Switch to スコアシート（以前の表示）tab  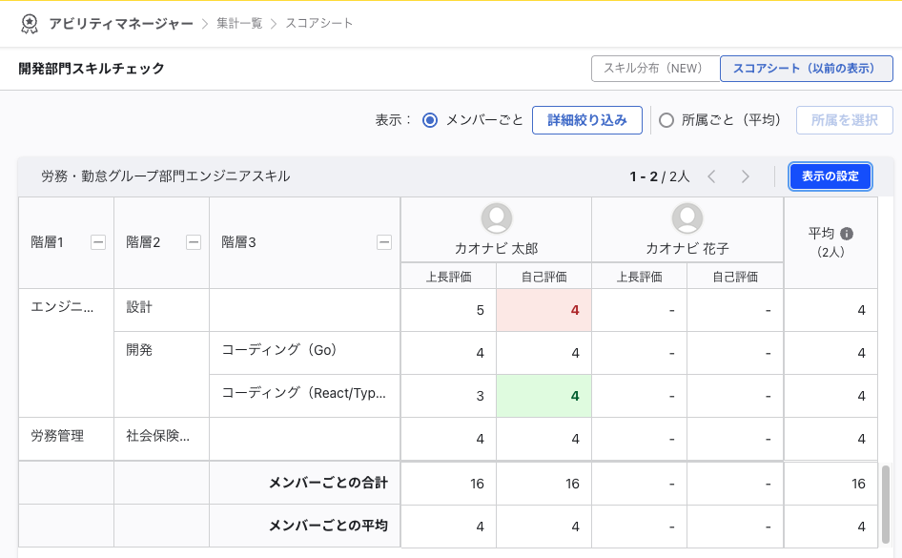(807, 69)
